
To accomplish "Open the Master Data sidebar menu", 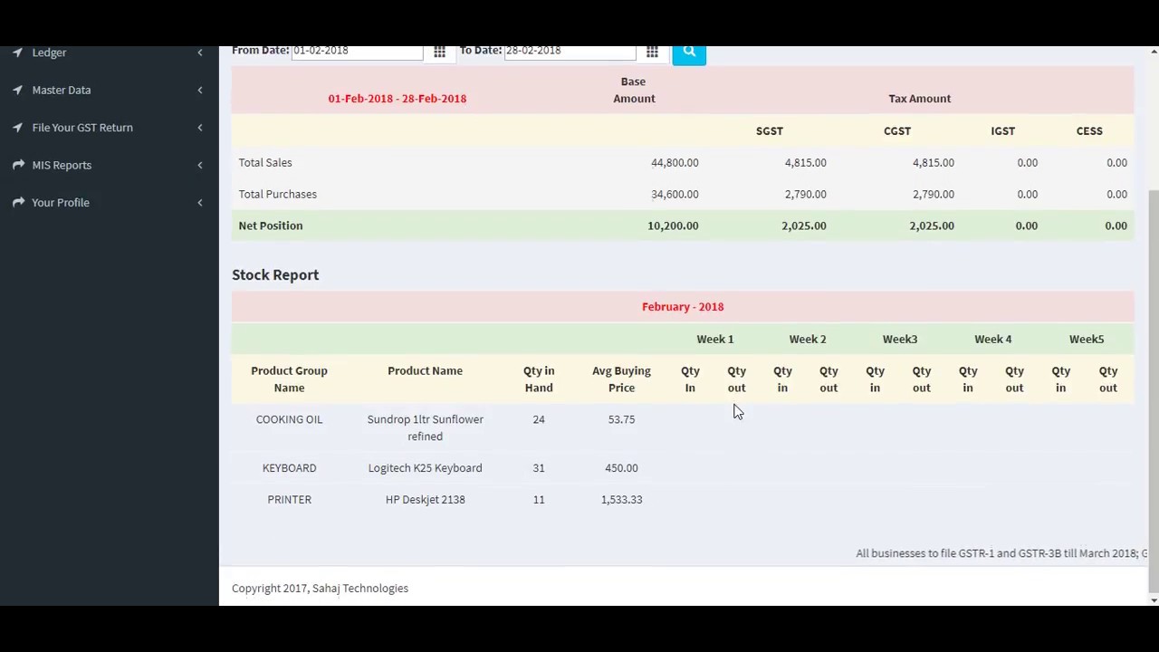I will click(x=61, y=90).
